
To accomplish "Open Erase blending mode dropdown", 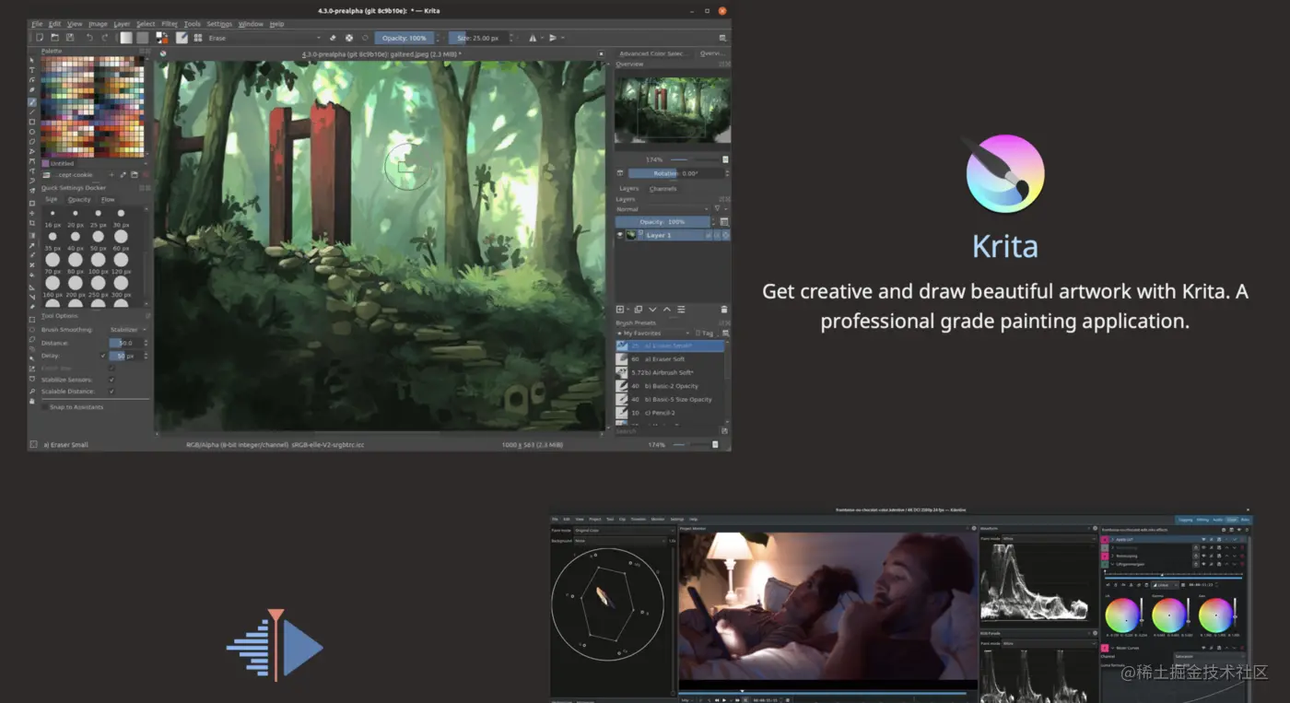I will (x=264, y=38).
